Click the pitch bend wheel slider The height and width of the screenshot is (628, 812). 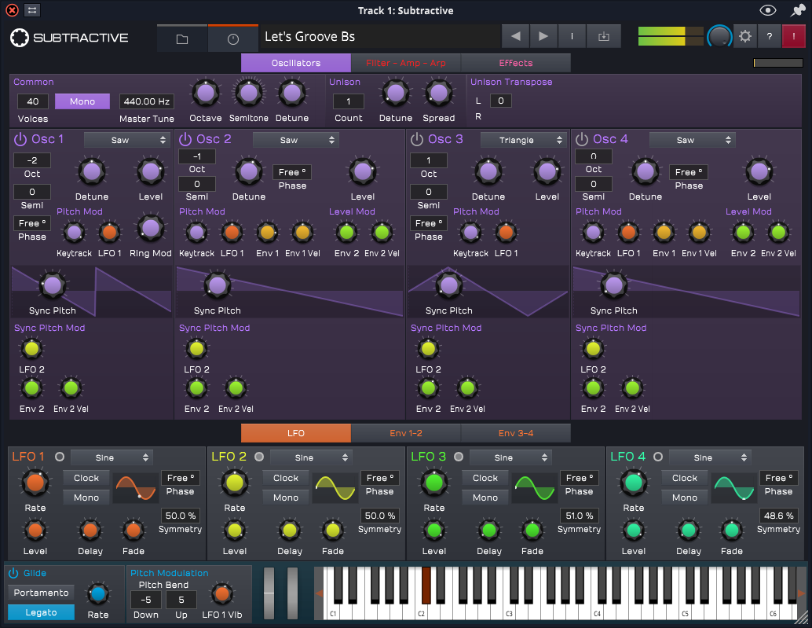[269, 593]
